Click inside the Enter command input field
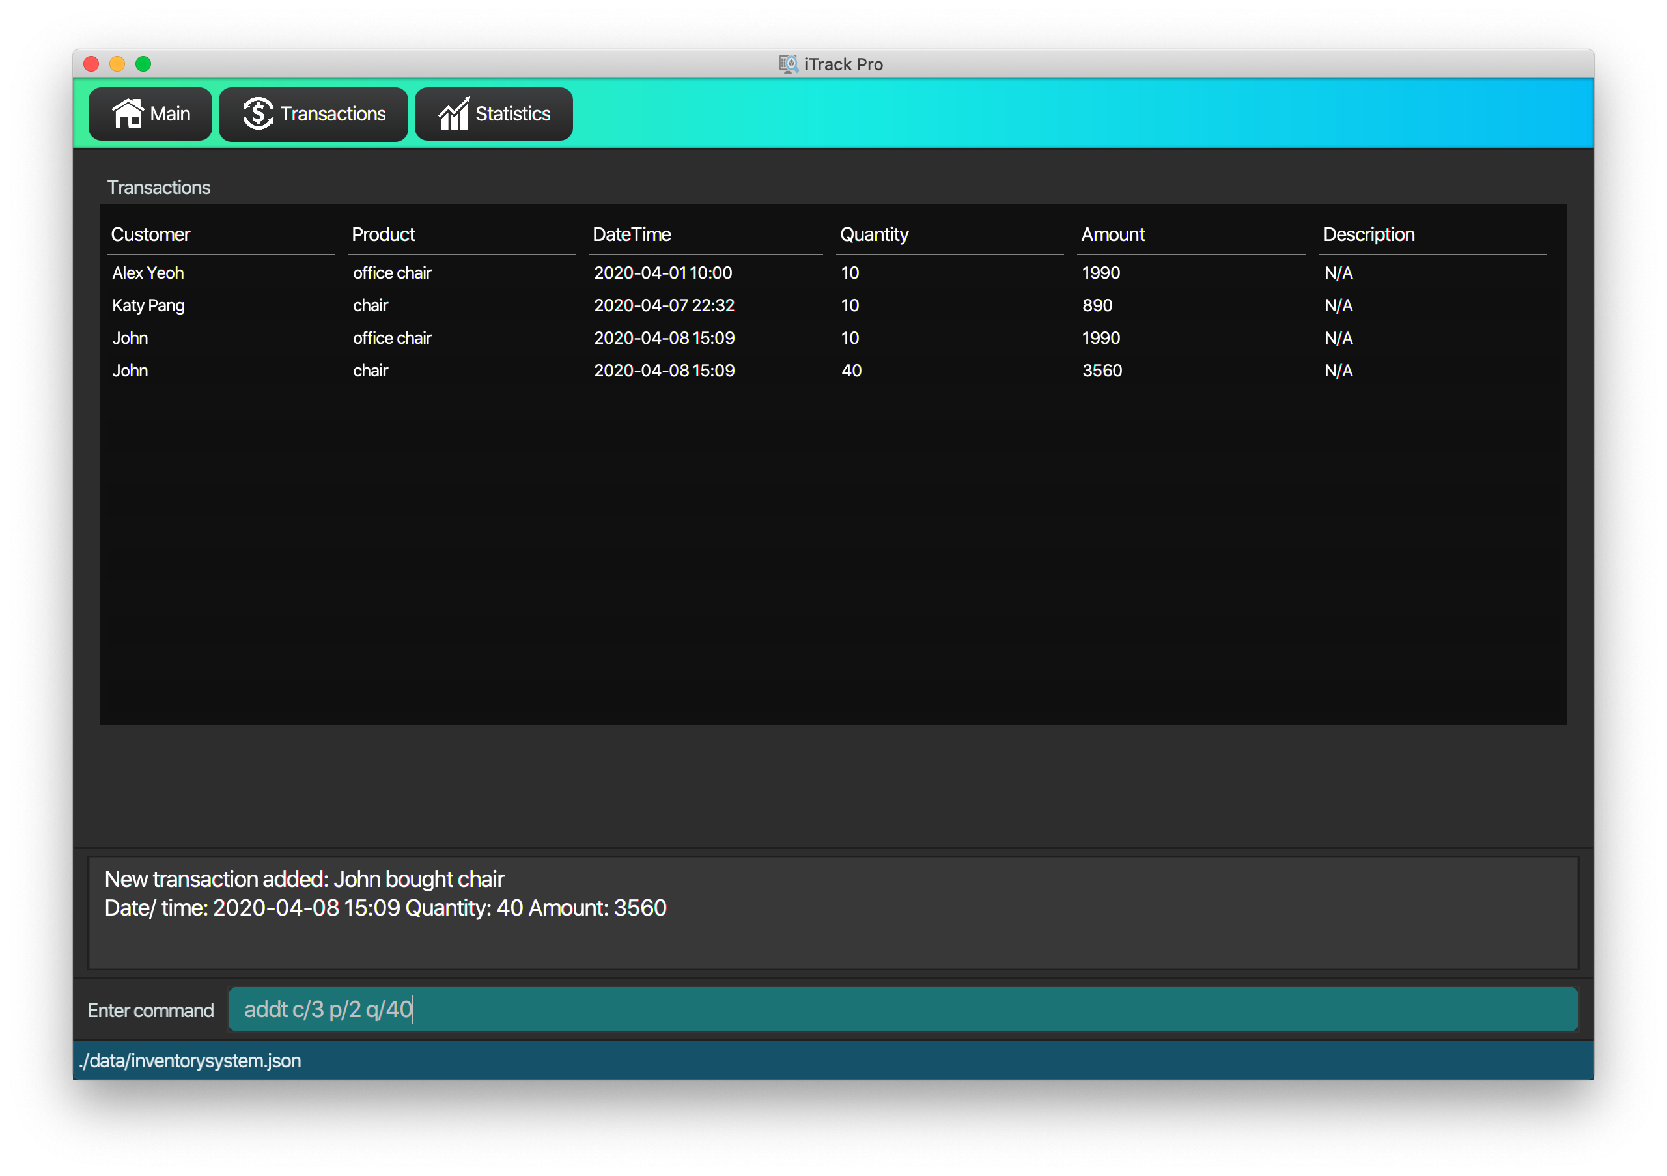 coord(903,1009)
